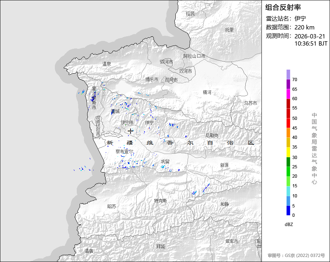Click the 精河 map label
This screenshot has width=330, height=262.
click(x=207, y=92)
